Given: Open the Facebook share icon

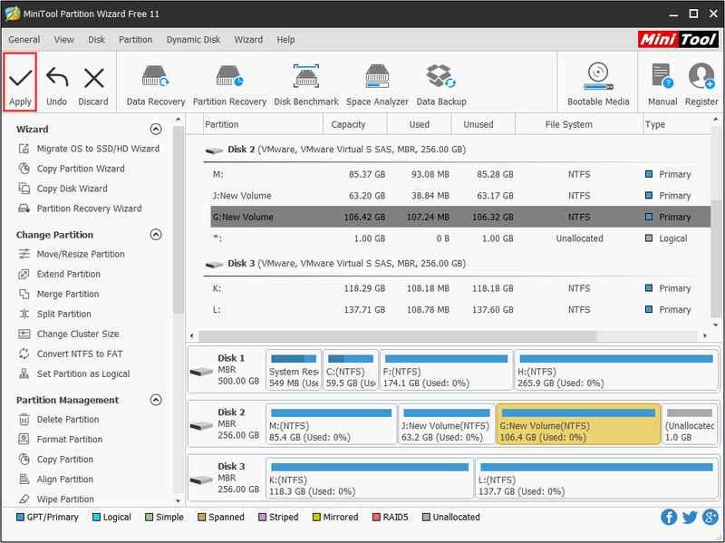Looking at the screenshot, I should click(x=669, y=517).
